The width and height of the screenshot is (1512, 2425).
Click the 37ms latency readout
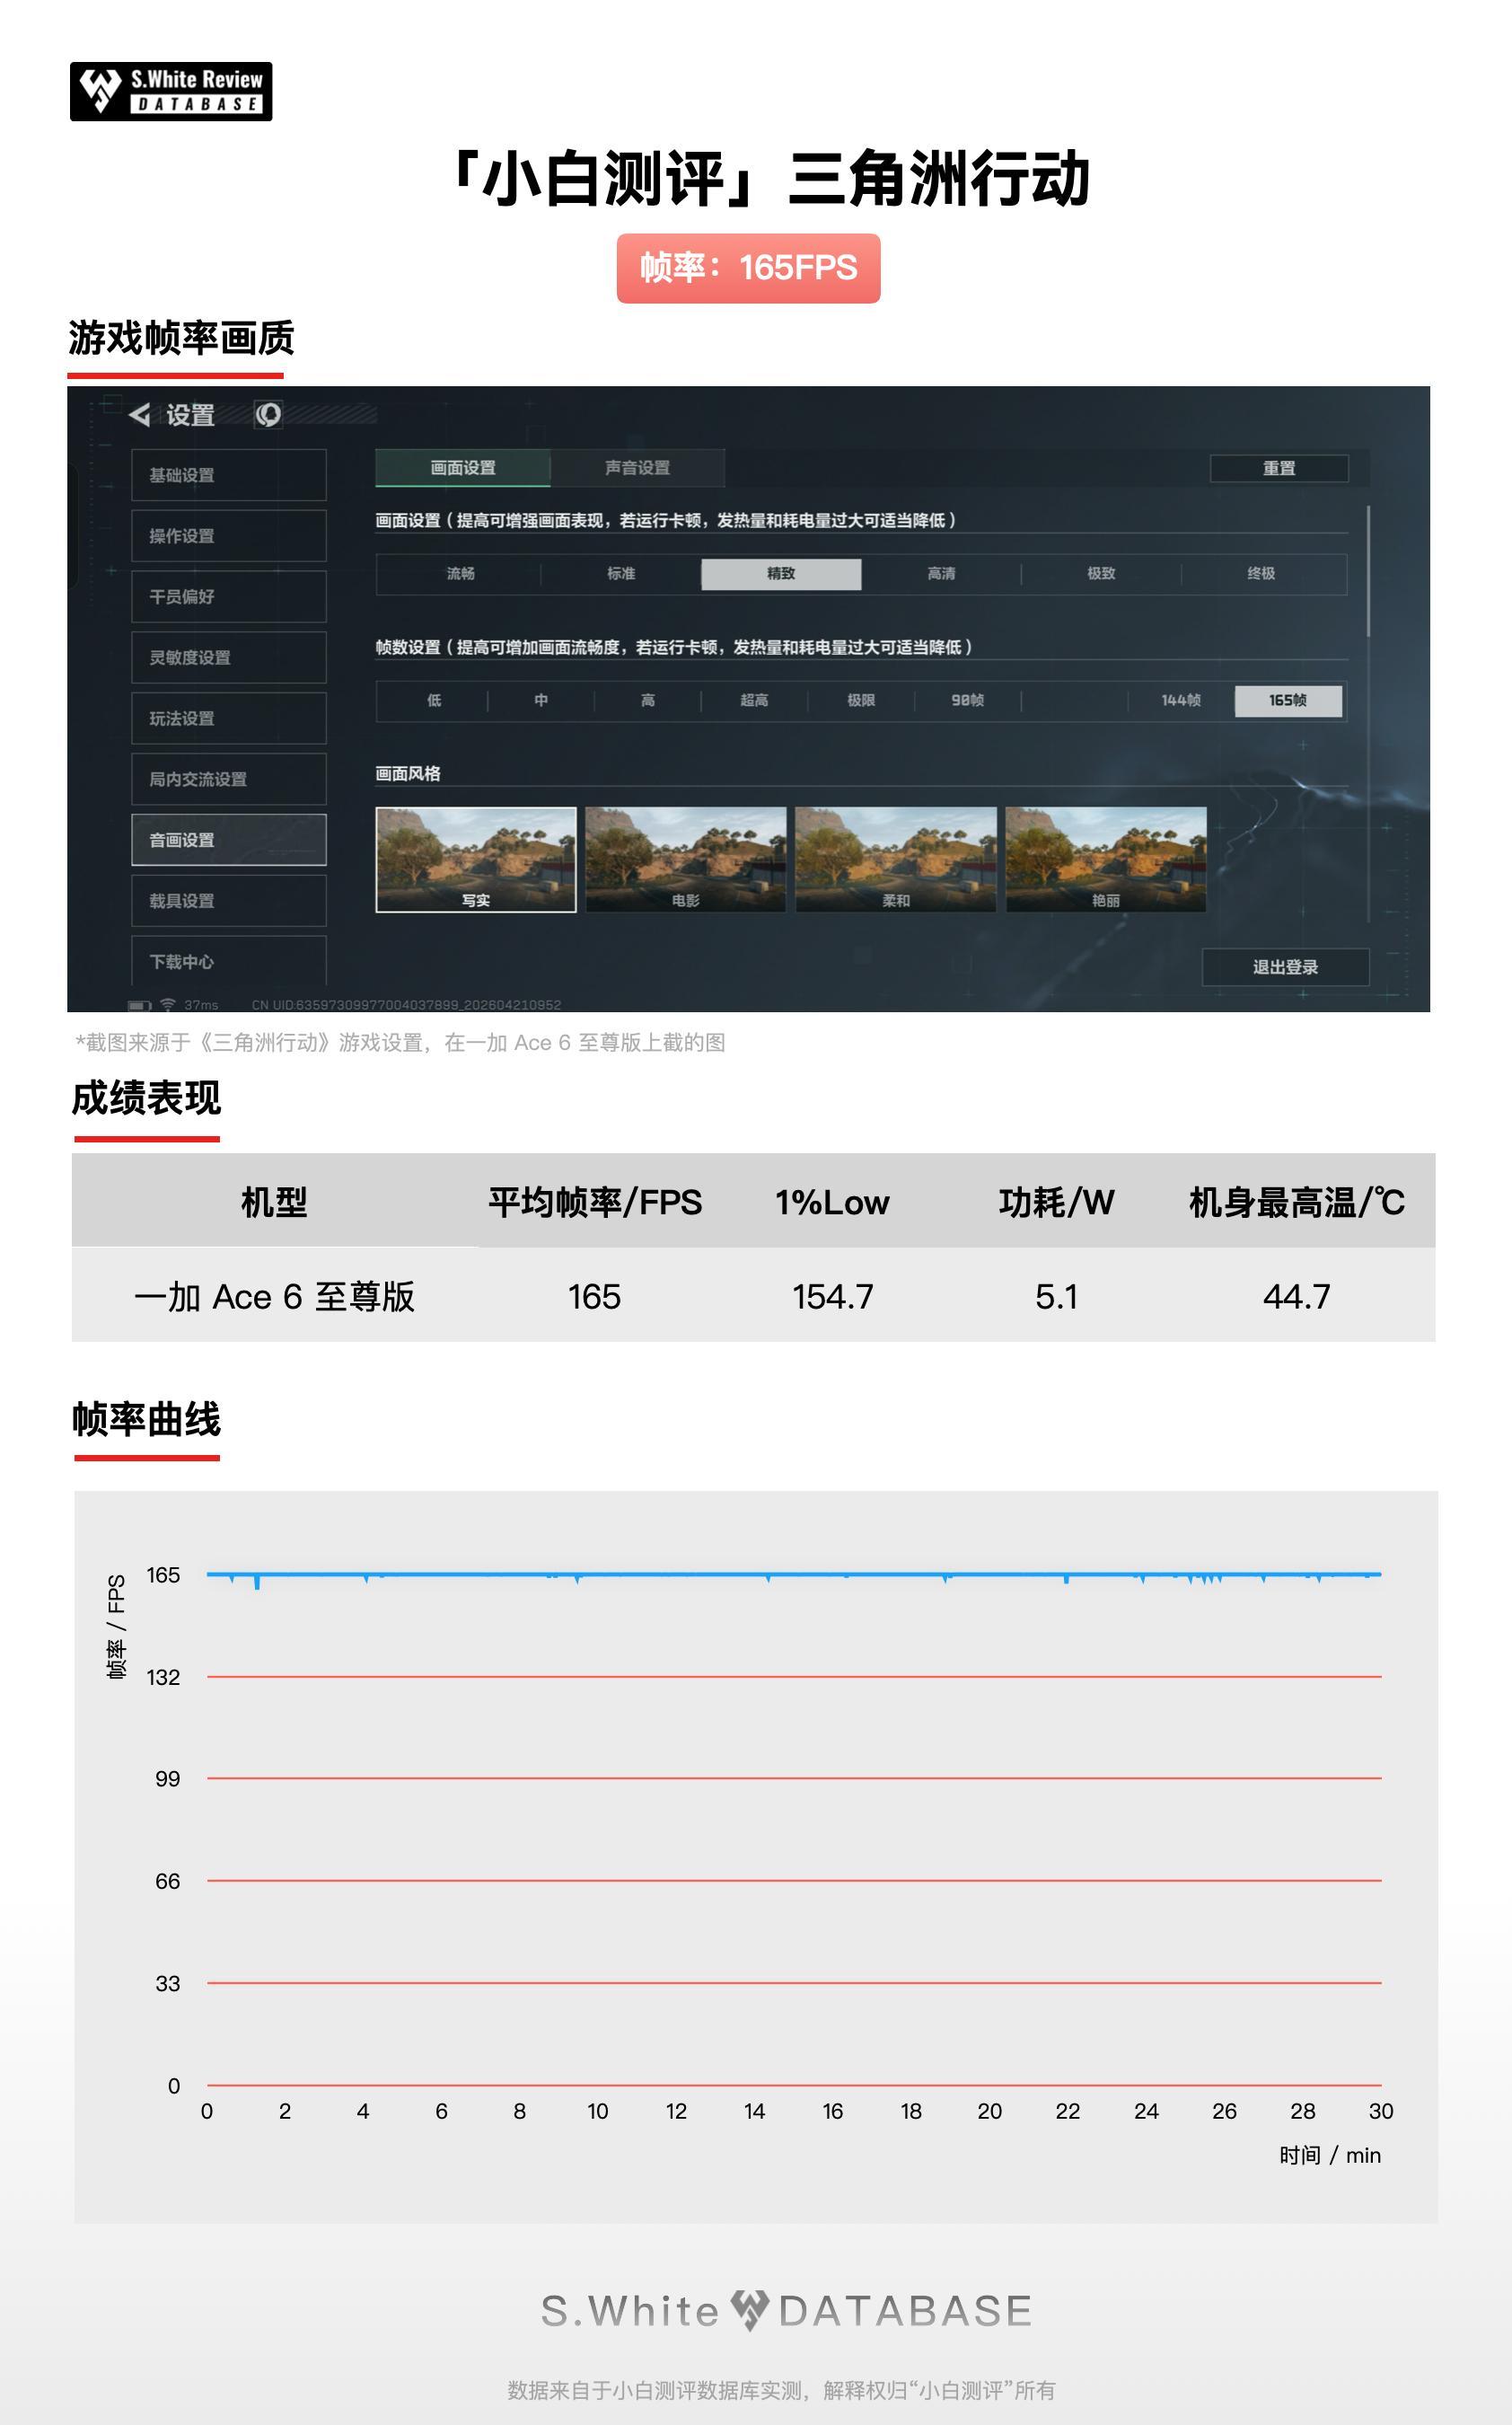201,1005
